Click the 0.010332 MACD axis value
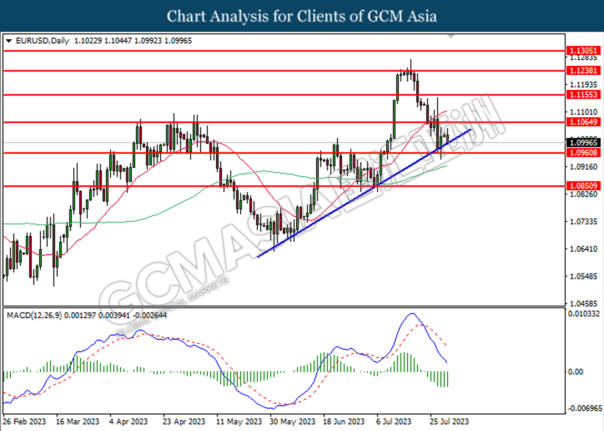 584,313
